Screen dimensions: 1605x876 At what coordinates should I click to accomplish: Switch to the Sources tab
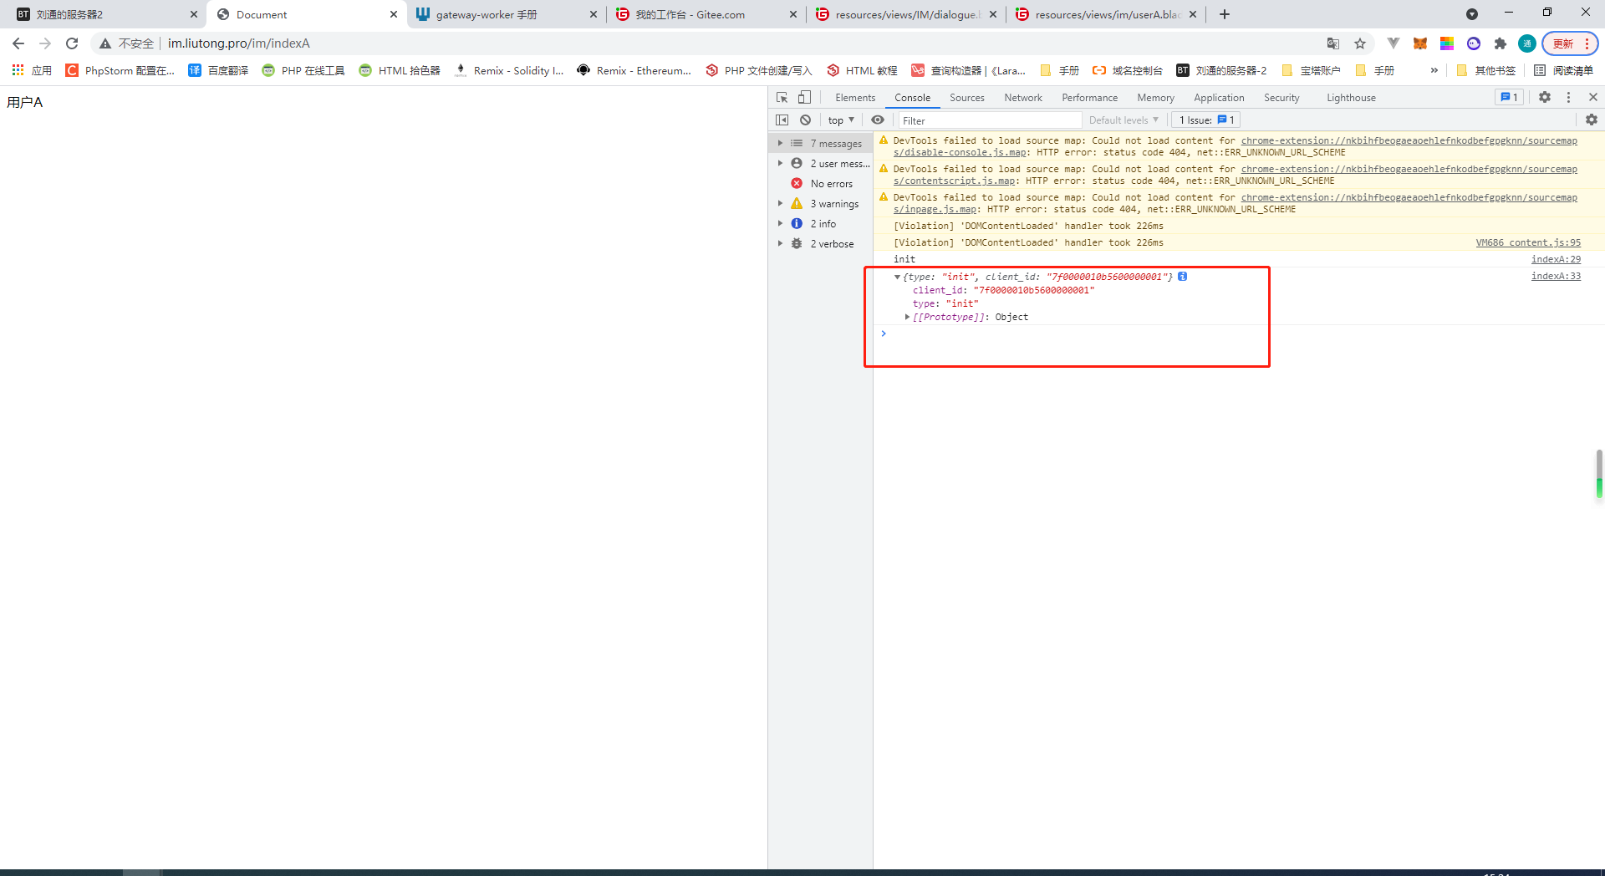tap(966, 98)
